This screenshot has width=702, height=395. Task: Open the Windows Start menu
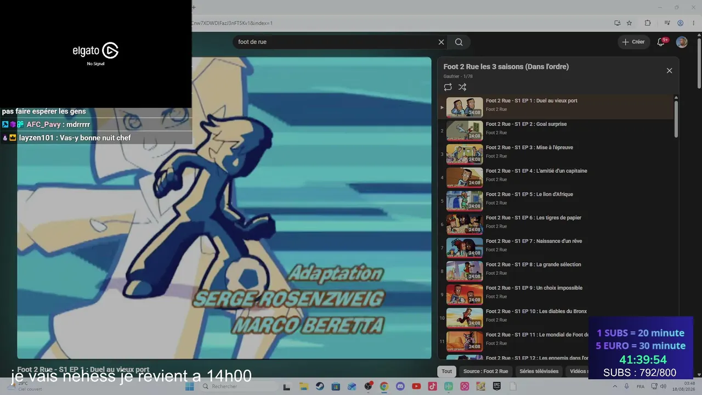[x=189, y=387]
